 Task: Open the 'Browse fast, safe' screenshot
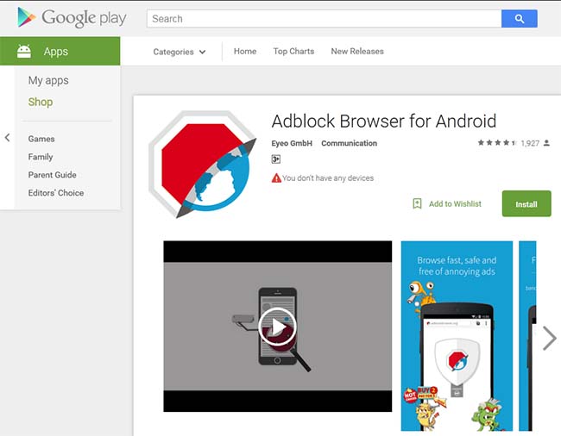(x=457, y=336)
